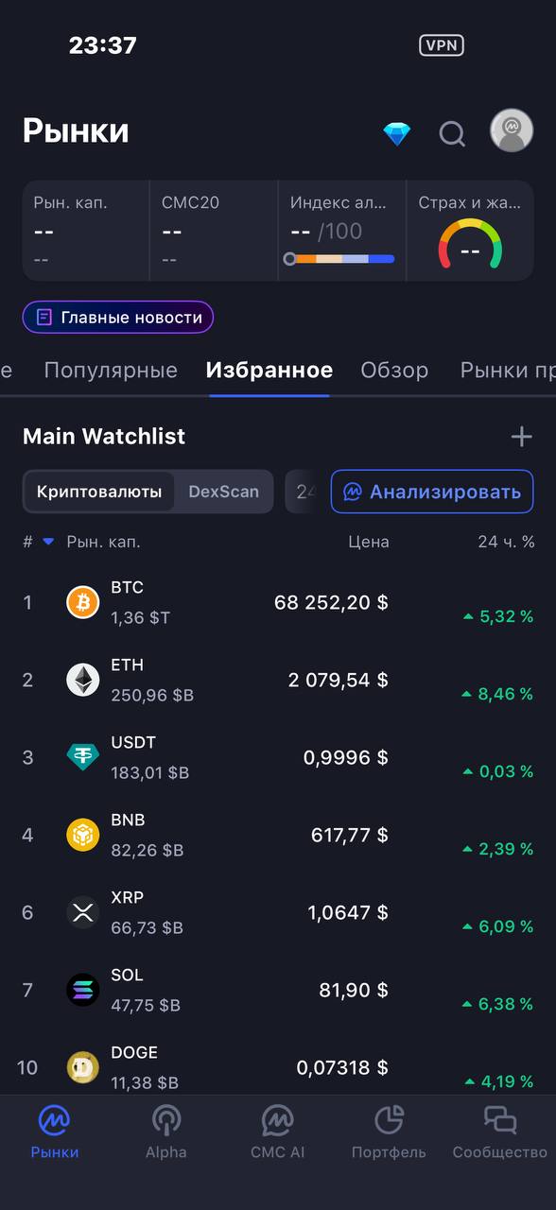Open search with the magnifier icon
Viewport: 556px width, 1210px height.
coord(452,133)
